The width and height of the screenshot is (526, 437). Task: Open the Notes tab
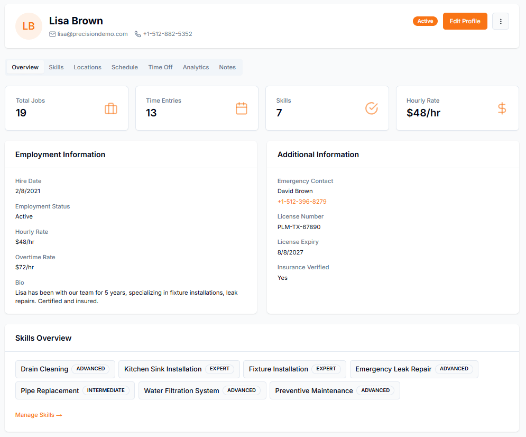tap(227, 67)
